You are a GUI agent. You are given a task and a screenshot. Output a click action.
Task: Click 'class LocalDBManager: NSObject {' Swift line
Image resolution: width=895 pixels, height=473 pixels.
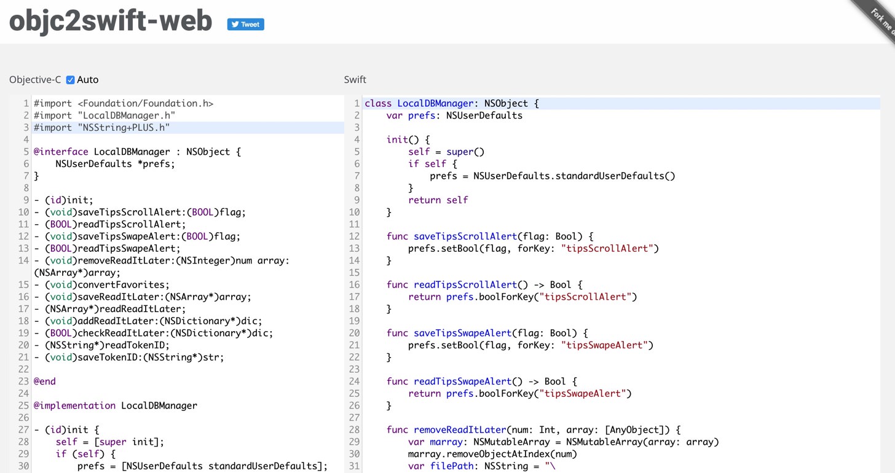452,104
